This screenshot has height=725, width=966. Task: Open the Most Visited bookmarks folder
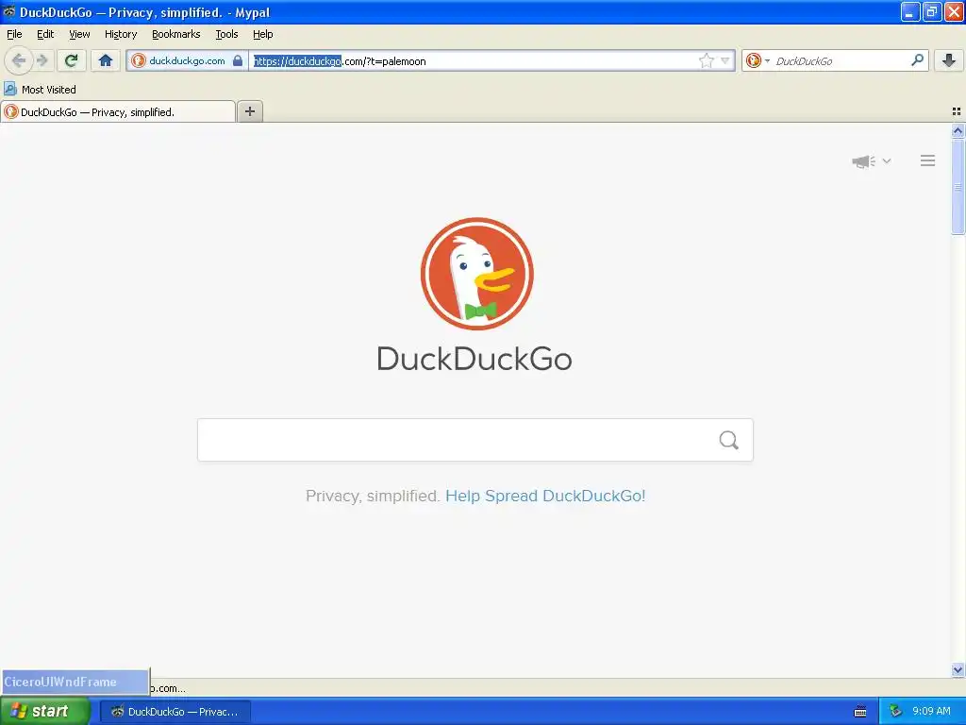click(x=41, y=90)
